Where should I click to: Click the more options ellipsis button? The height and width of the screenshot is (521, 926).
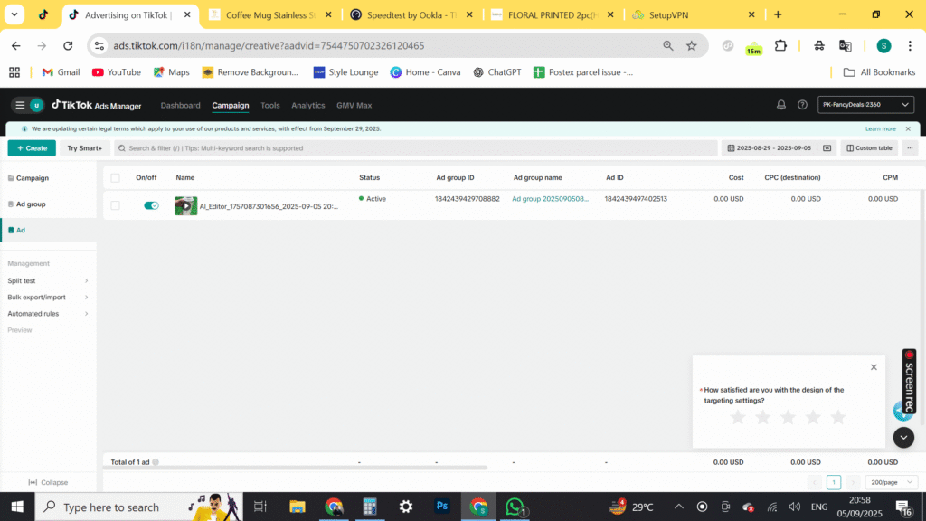(910, 148)
